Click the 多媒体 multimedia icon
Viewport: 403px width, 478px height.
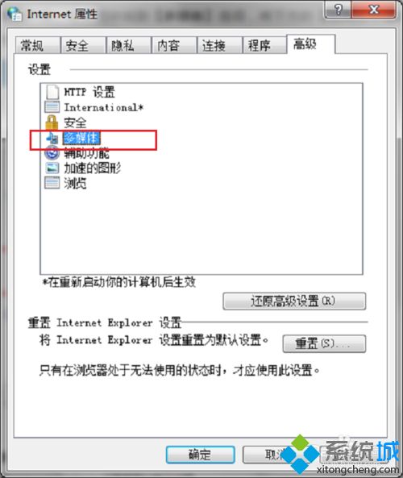click(52, 138)
